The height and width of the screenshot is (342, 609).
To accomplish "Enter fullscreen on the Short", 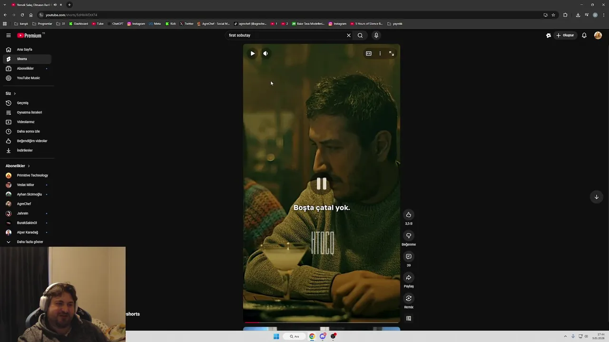I will (392, 53).
